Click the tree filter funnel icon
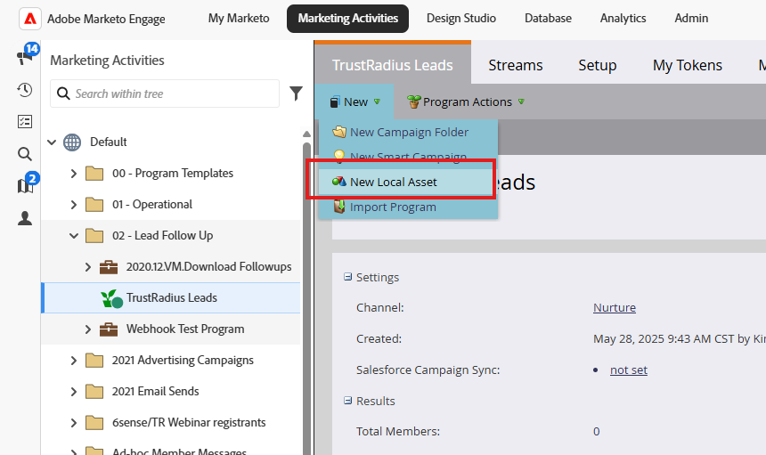The width and height of the screenshot is (766, 455). click(x=296, y=93)
